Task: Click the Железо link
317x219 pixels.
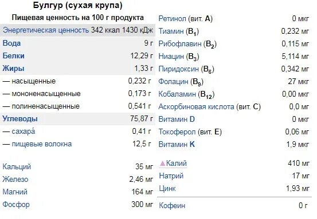Action: point(15,180)
